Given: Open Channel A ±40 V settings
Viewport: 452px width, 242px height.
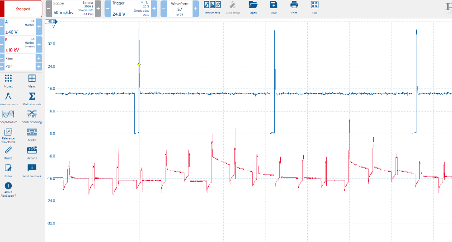Looking at the screenshot, I should coord(19,27).
